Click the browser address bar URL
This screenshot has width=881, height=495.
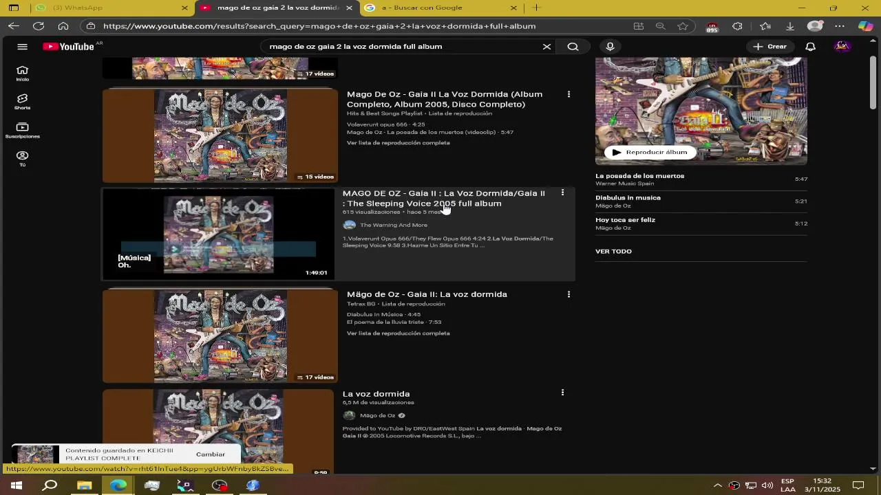coord(319,26)
